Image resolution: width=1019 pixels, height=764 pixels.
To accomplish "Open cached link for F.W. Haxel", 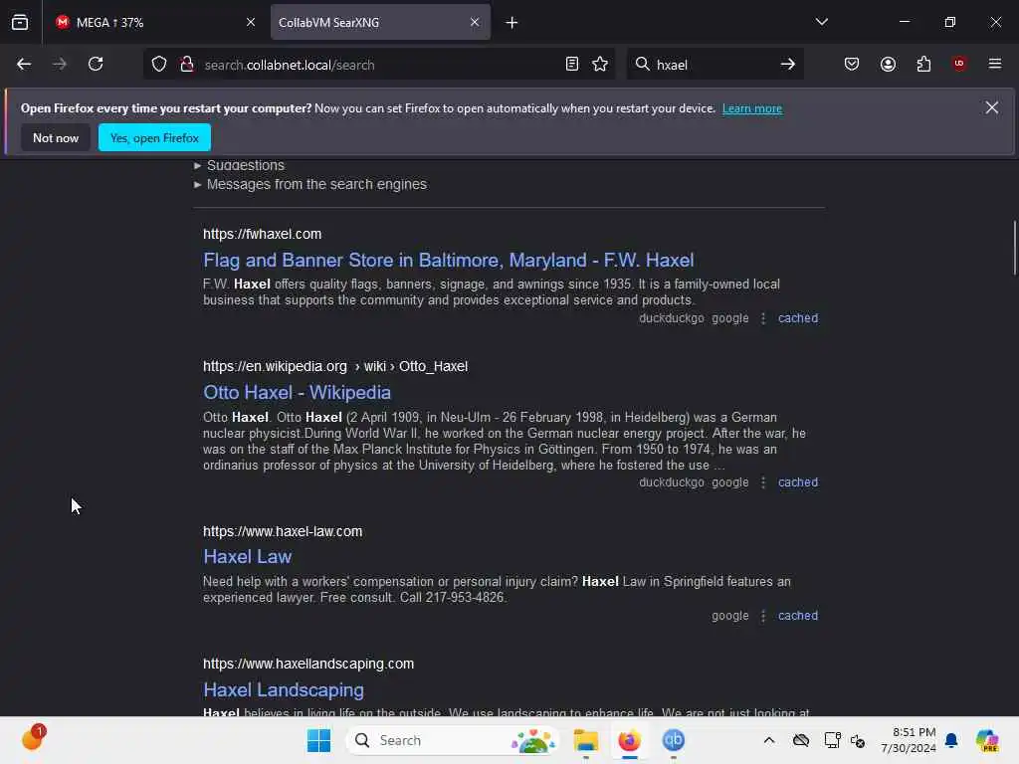I will (x=798, y=318).
